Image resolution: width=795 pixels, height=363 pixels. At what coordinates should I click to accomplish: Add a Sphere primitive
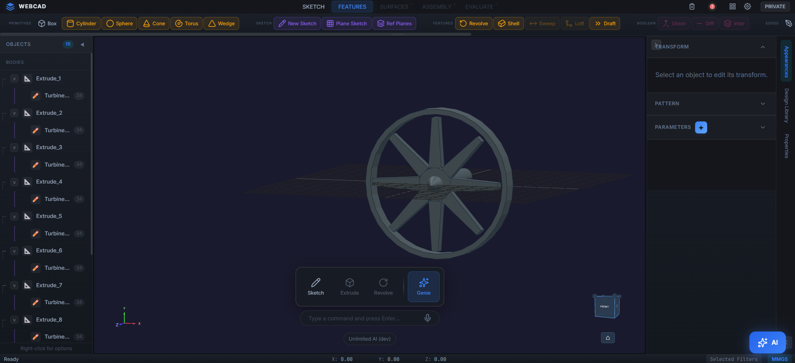pos(119,24)
